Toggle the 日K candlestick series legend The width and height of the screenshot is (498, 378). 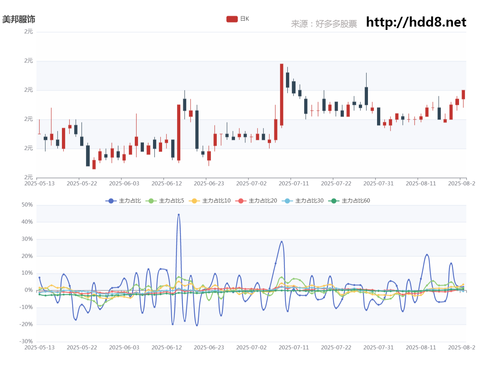(238, 19)
